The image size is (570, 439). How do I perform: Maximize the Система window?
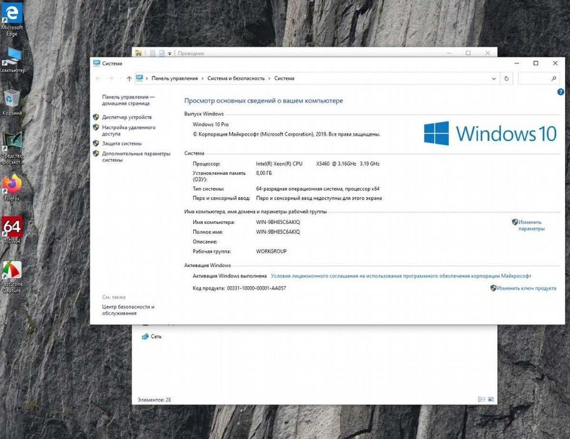(x=536, y=63)
